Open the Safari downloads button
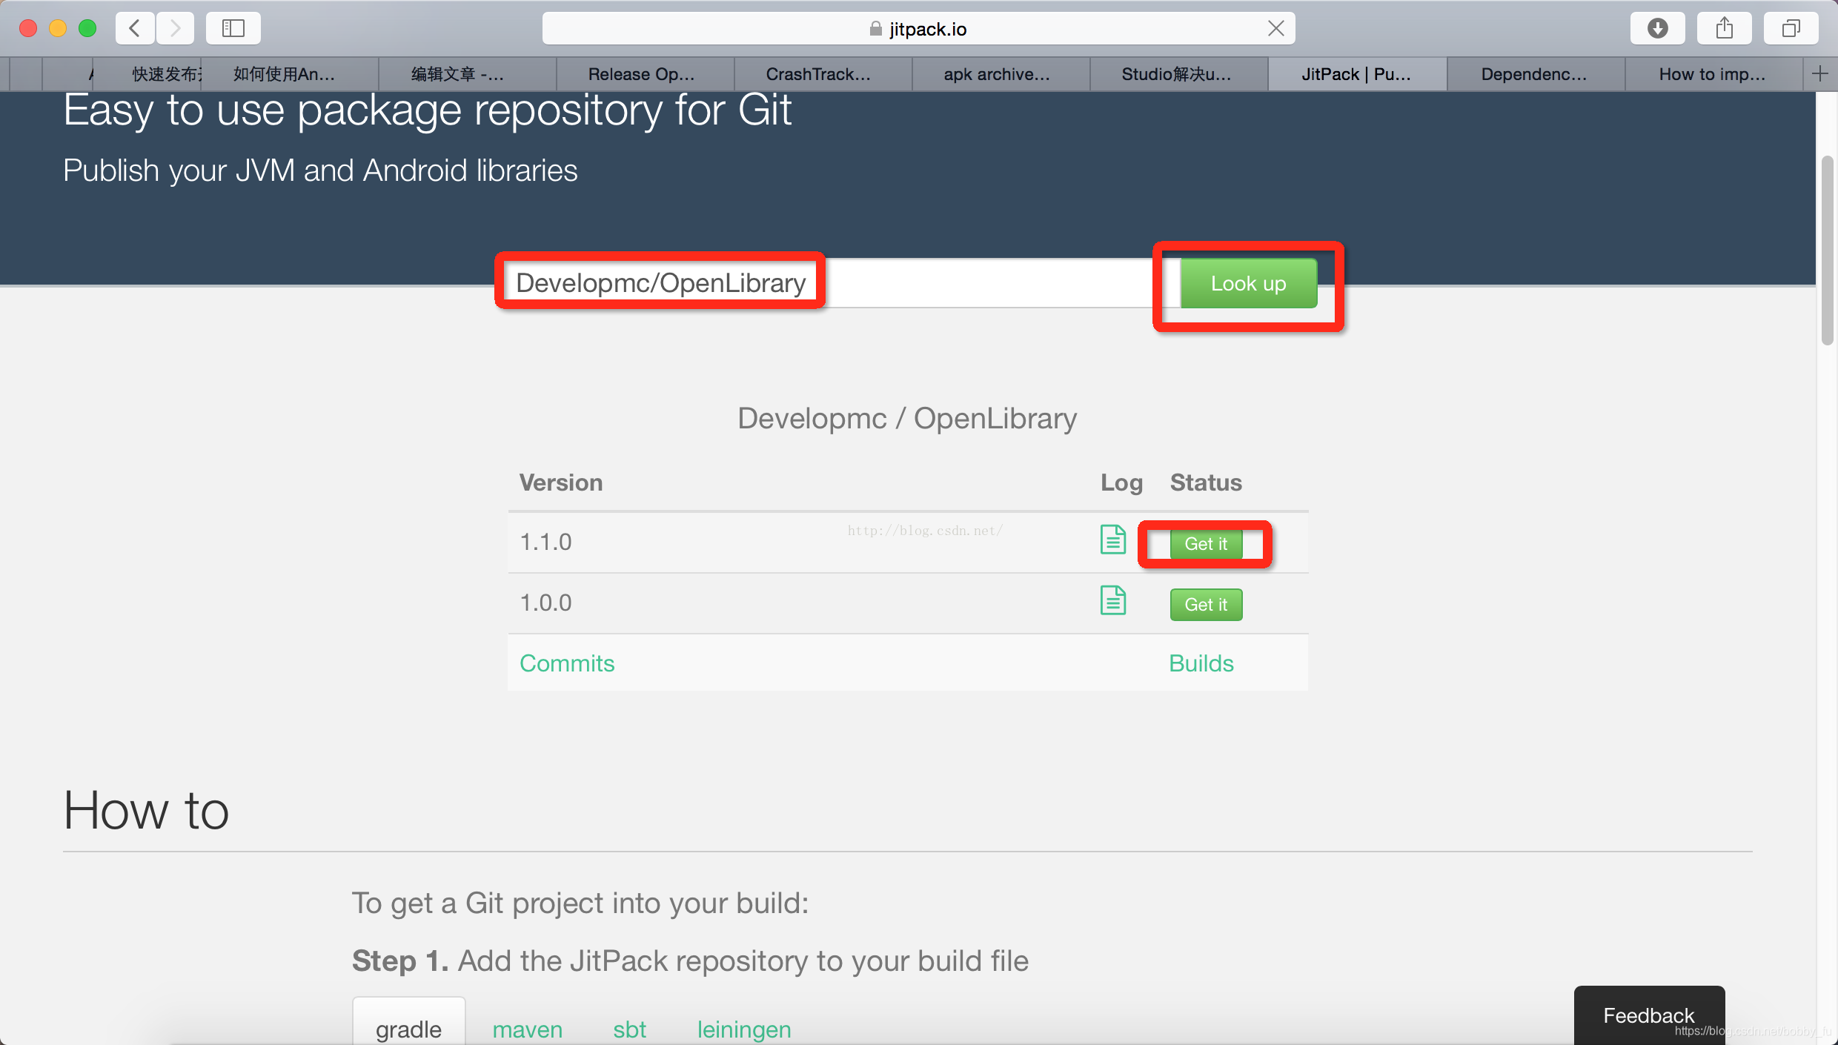 click(1657, 28)
